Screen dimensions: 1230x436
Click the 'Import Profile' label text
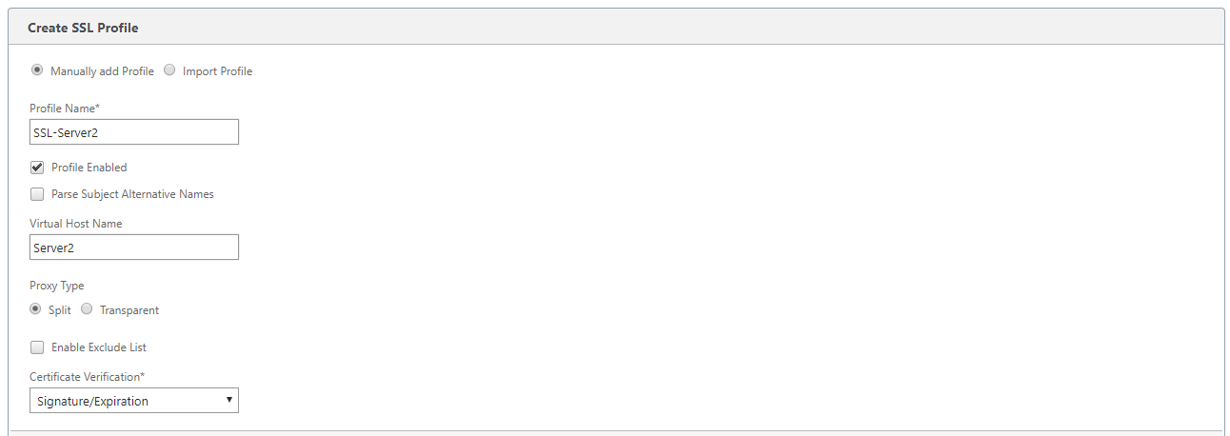coord(217,71)
